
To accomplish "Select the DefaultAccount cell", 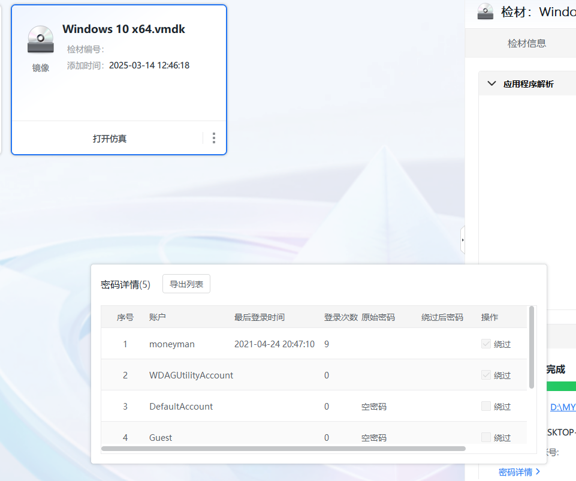I will pyautogui.click(x=181, y=407).
